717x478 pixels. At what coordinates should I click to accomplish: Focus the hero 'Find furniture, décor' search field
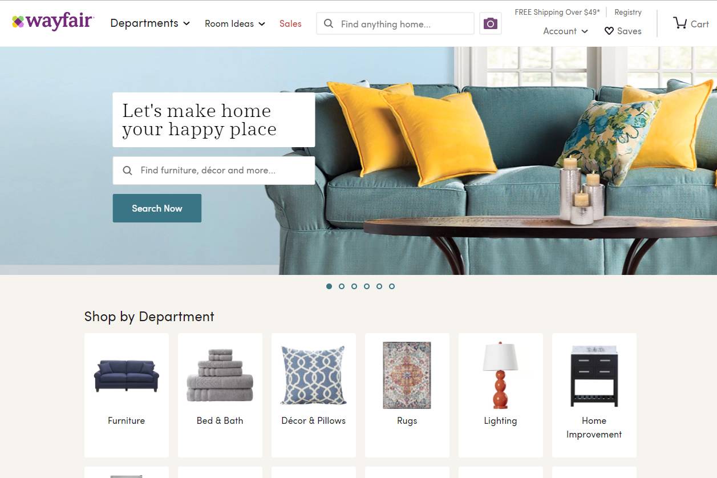click(214, 171)
